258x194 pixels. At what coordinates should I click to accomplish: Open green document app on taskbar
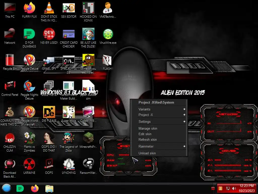coord(20,188)
